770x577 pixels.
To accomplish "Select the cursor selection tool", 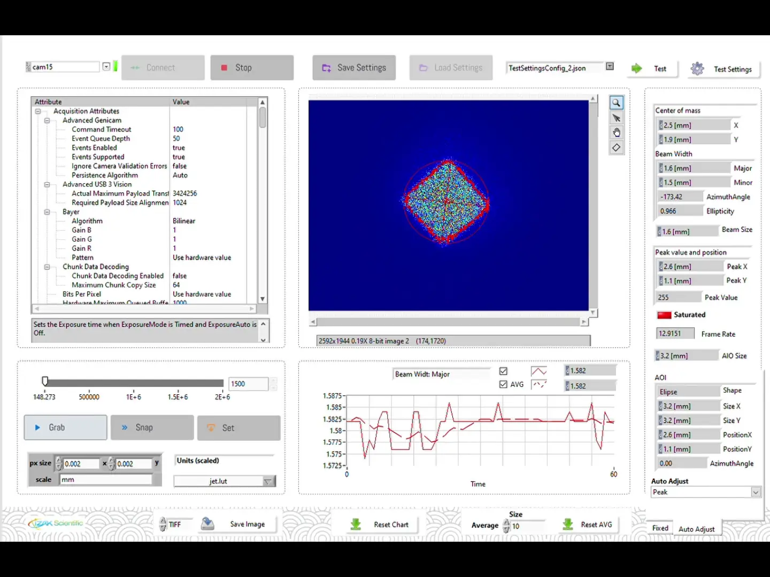I will 616,118.
